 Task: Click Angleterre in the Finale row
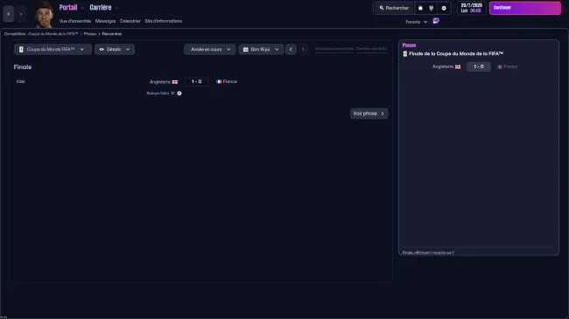(160, 82)
